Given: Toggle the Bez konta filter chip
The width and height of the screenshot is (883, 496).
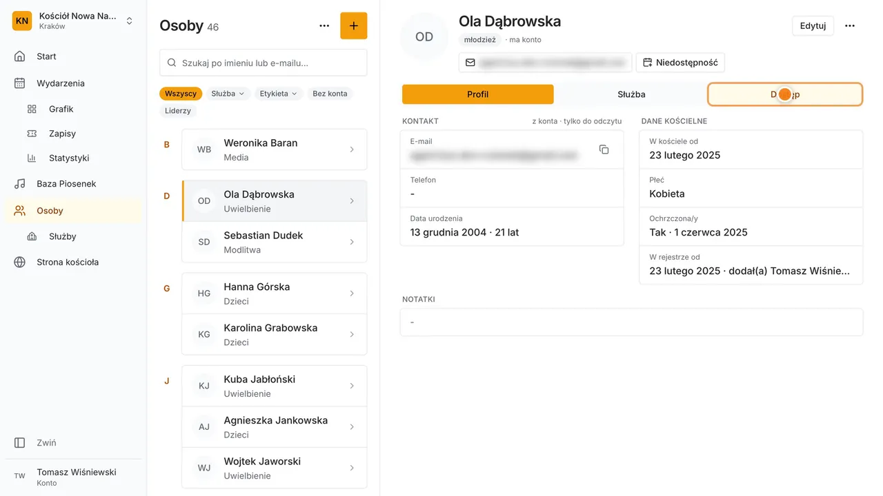Looking at the screenshot, I should pyautogui.click(x=330, y=94).
